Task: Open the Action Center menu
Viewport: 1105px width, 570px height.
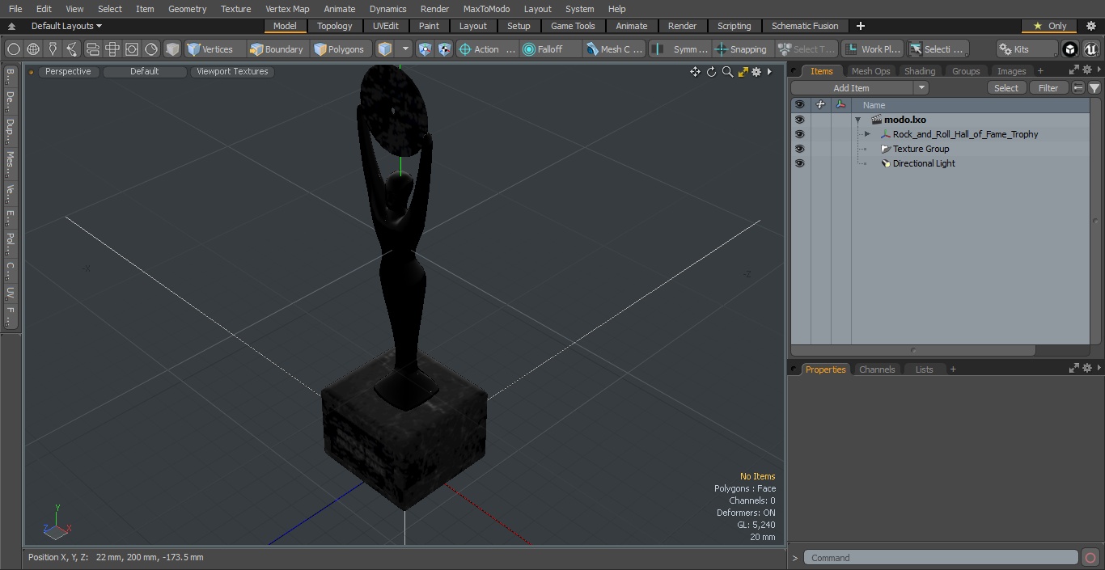Action: pyautogui.click(x=487, y=49)
